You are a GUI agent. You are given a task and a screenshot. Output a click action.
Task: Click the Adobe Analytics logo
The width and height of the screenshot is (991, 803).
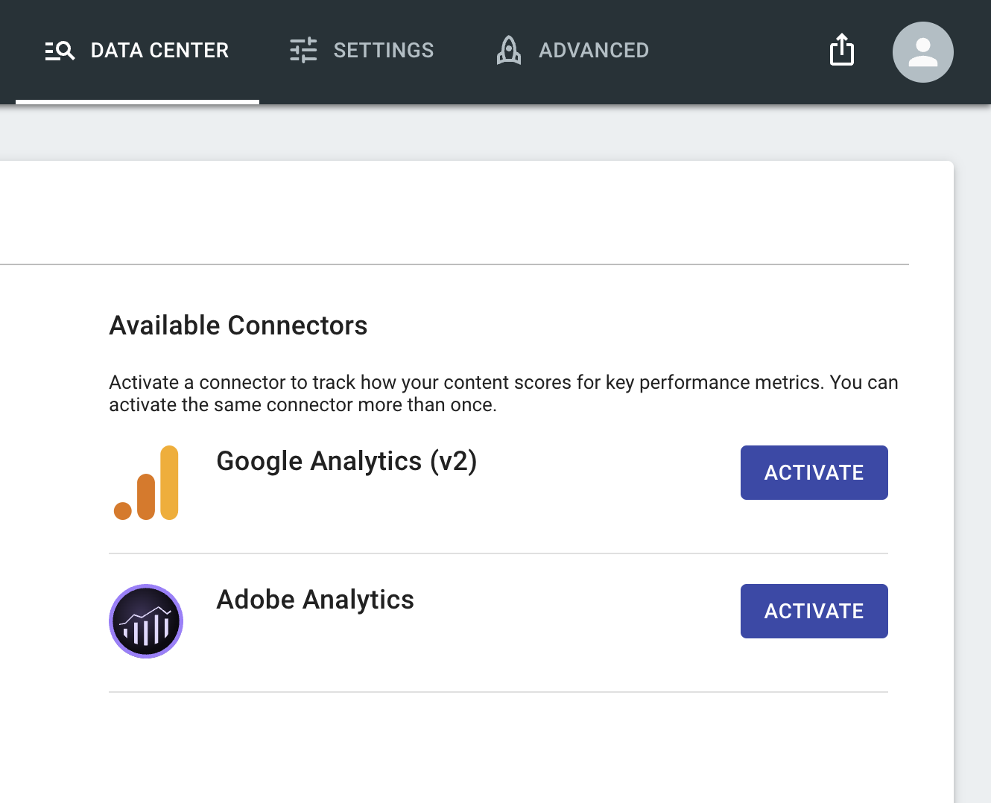tap(146, 621)
